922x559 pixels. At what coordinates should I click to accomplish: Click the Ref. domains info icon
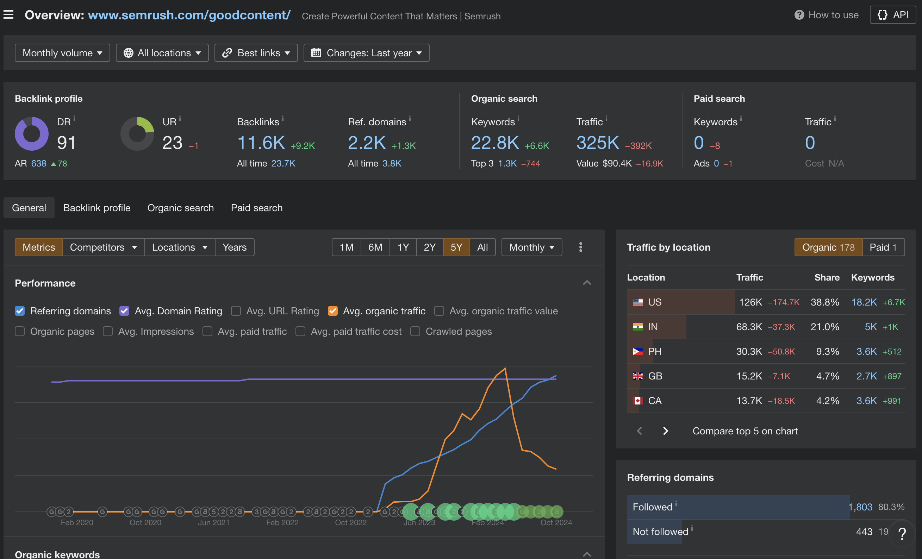coord(410,119)
